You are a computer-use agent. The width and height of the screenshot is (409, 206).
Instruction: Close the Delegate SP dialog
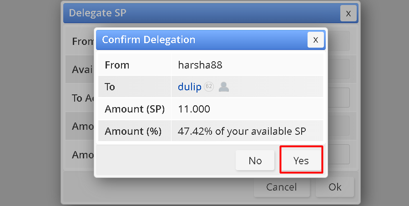pos(348,13)
